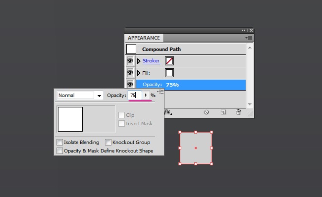The image size is (322, 197).
Task: Expand the Stroke attribute triangle
Action: click(x=139, y=61)
